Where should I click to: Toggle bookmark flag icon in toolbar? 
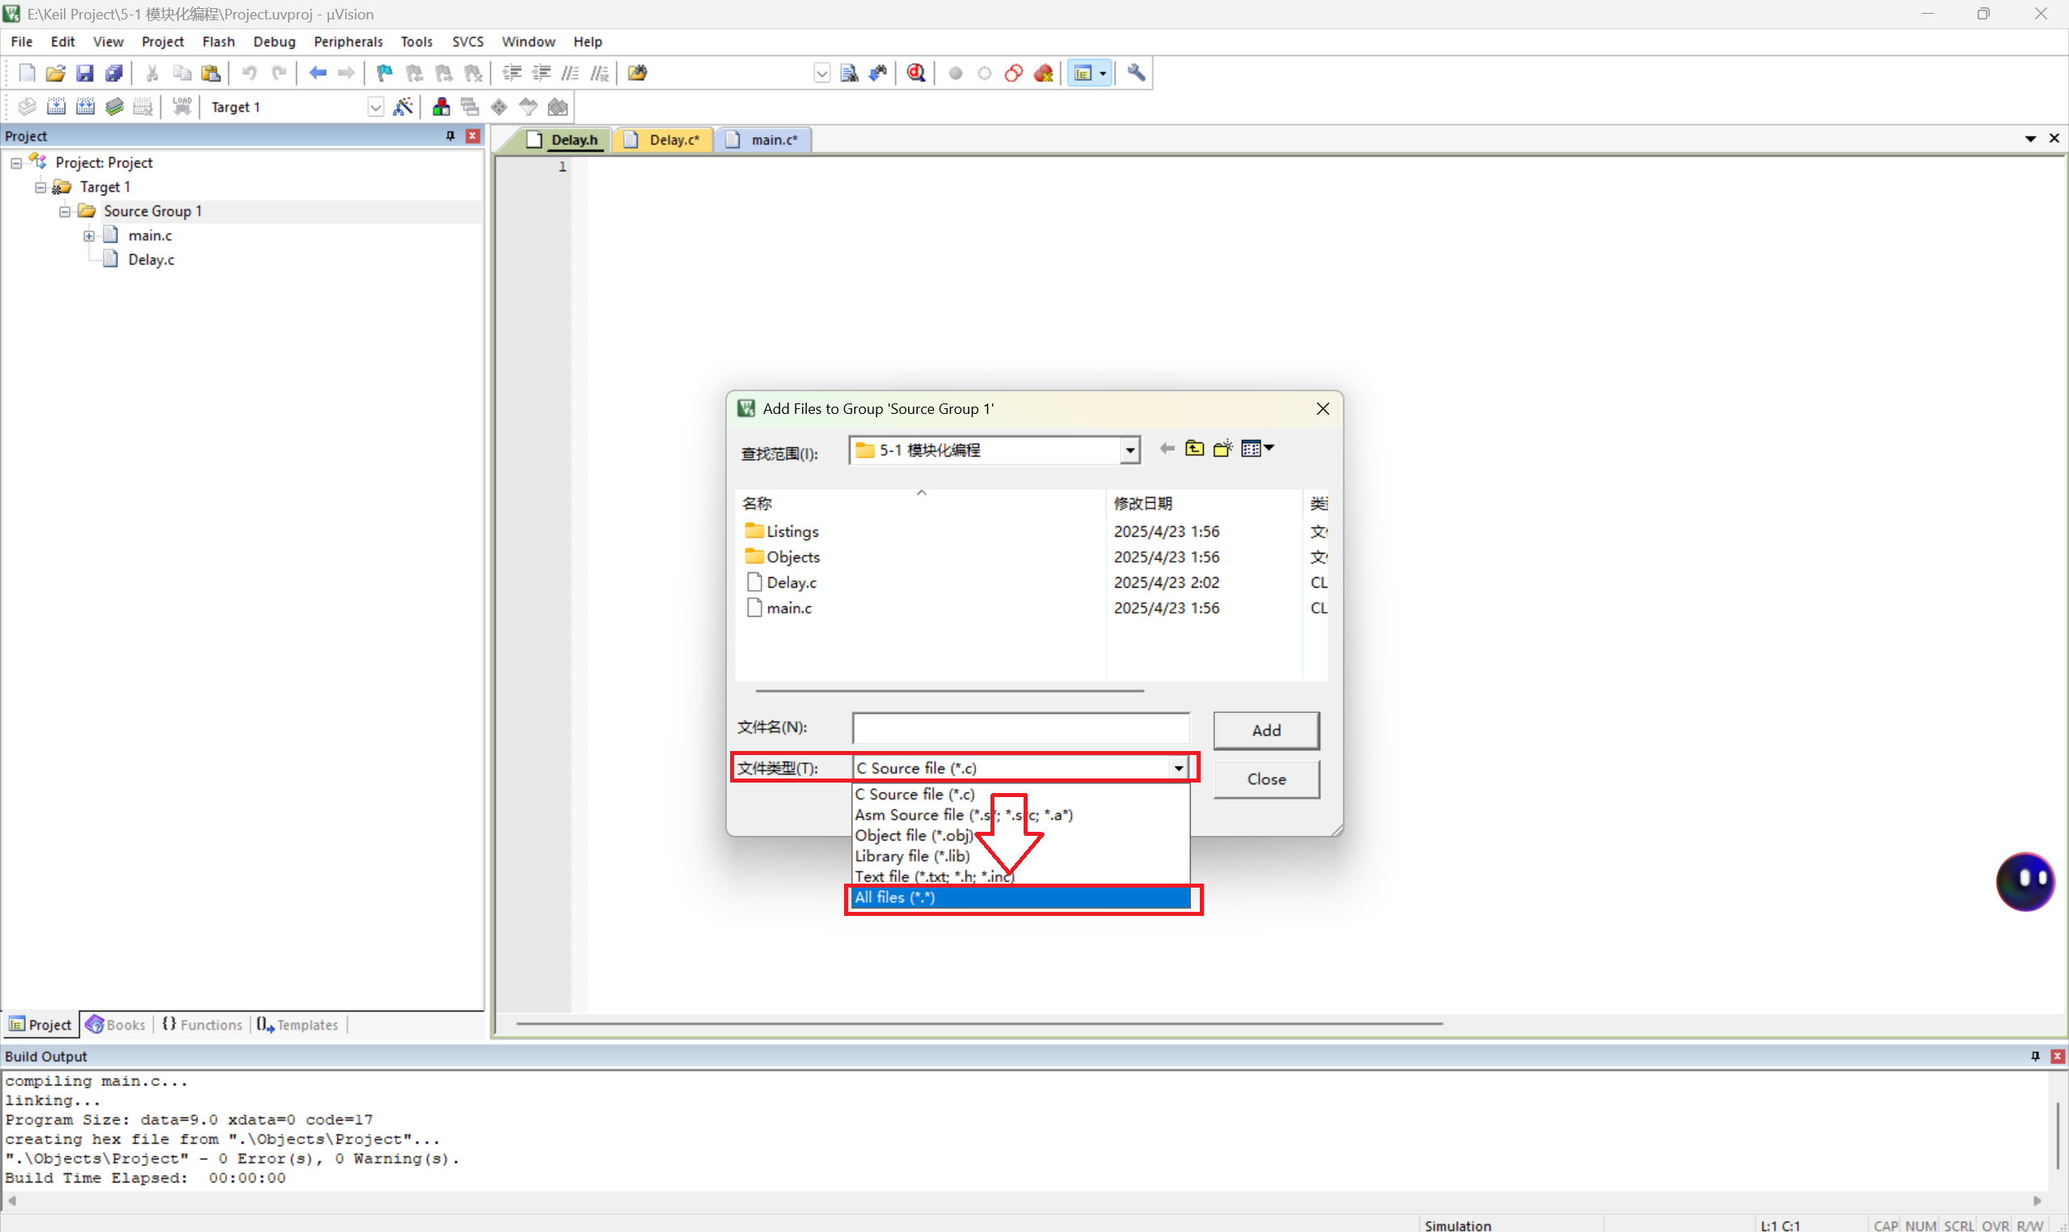point(383,73)
